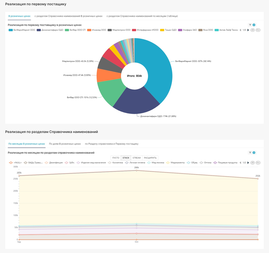Click All legend button on area chart
Screen dimensions: 269x253
253,162
